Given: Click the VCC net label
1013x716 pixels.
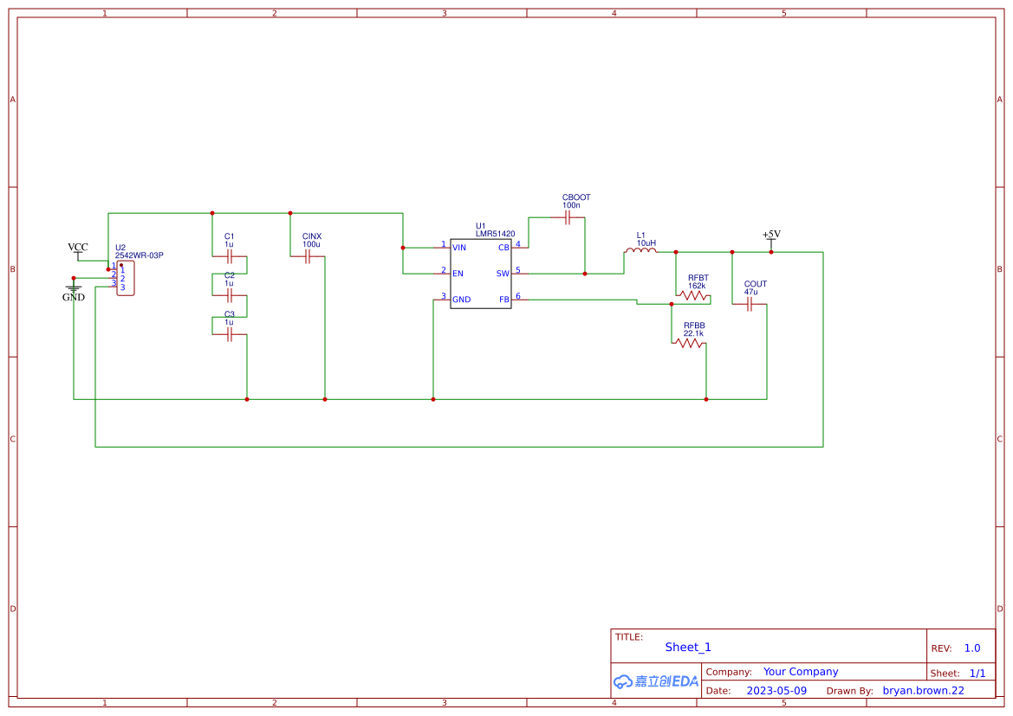Looking at the screenshot, I should click(78, 247).
